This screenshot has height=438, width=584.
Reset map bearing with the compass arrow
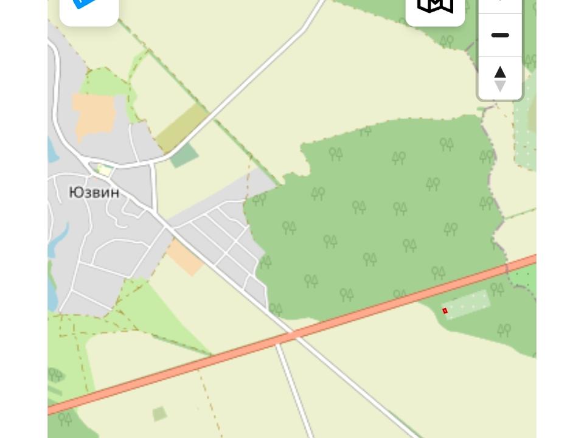pyautogui.click(x=500, y=78)
